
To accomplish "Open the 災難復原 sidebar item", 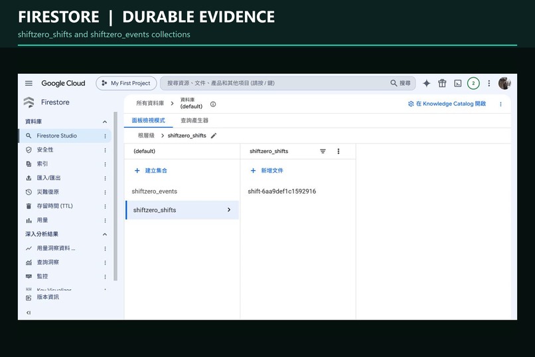I will point(47,192).
